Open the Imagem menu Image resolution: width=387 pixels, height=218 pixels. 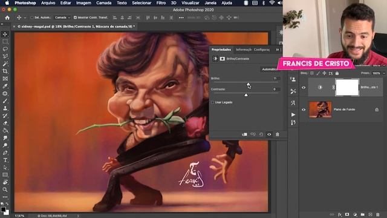83,3
